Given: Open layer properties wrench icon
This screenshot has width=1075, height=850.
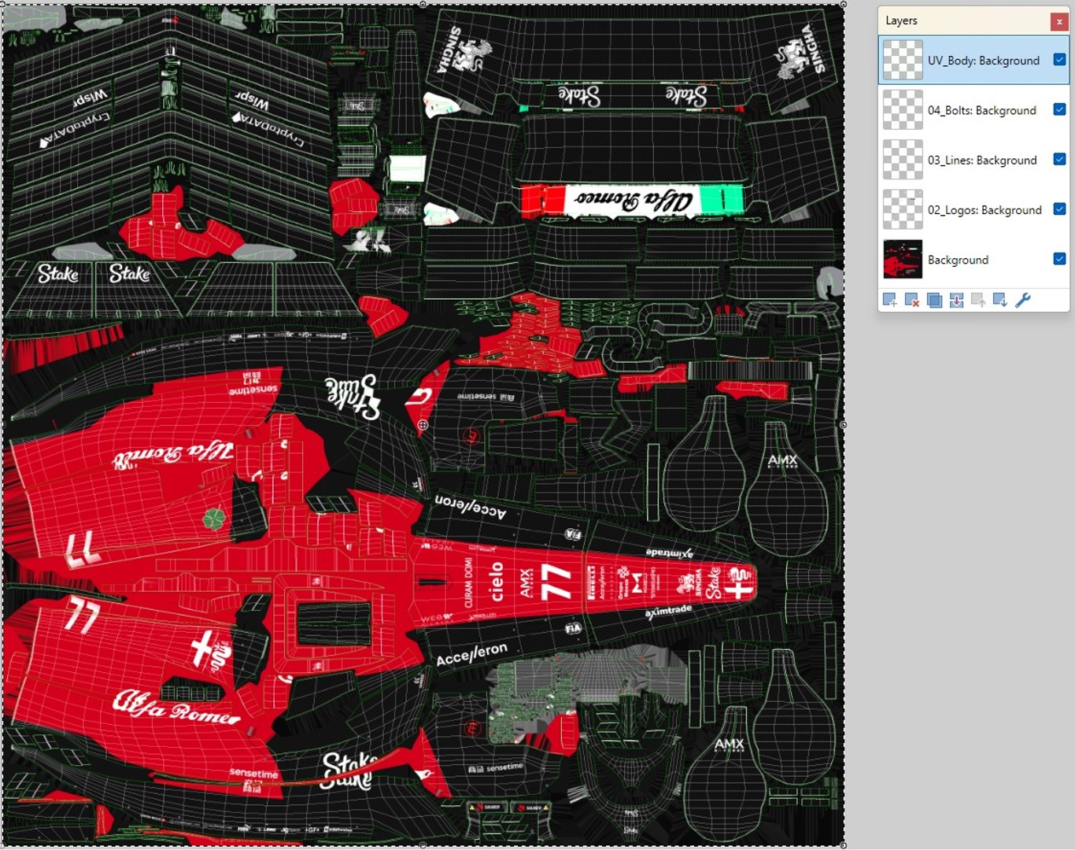Looking at the screenshot, I should pyautogui.click(x=1023, y=300).
